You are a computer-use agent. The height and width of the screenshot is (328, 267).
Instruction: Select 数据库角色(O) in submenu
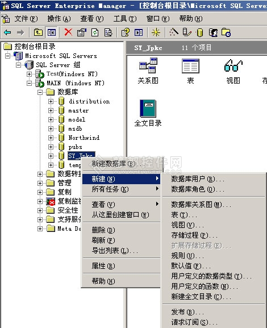tap(214, 189)
